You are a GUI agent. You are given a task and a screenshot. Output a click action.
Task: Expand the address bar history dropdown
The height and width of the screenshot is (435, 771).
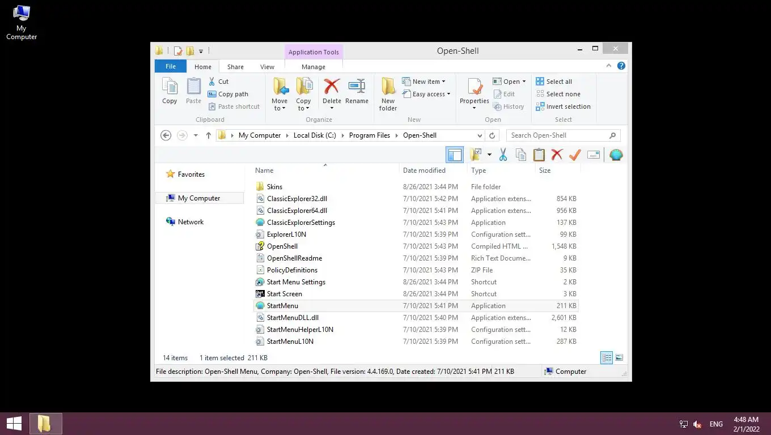coord(480,135)
